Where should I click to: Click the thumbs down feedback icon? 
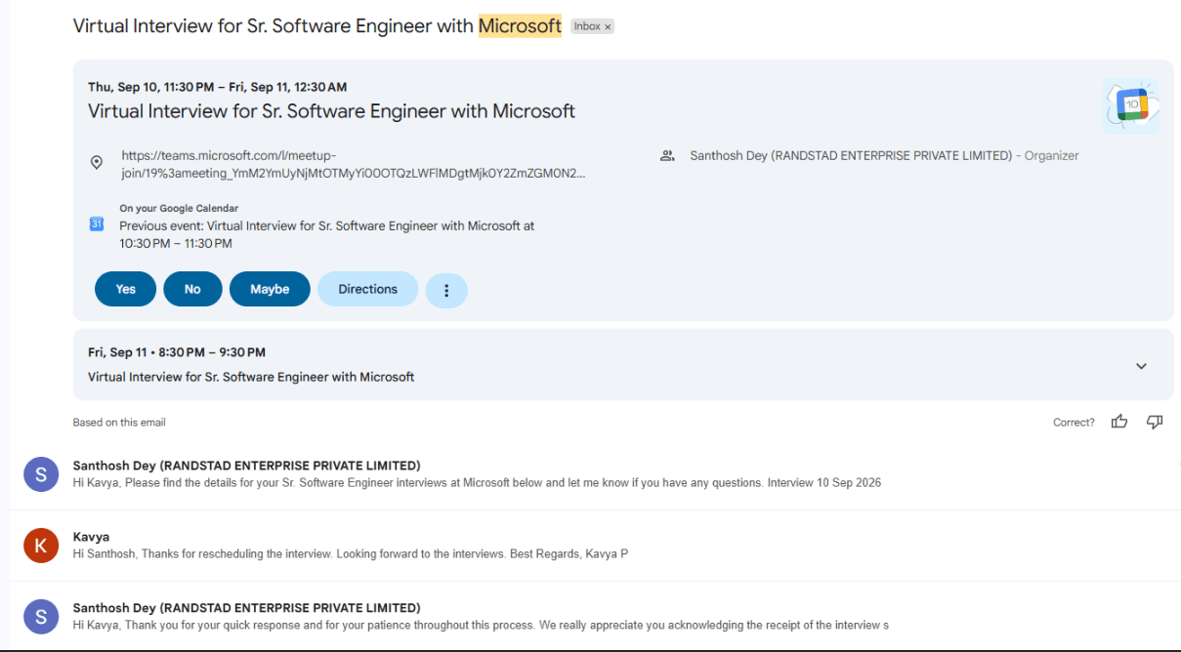click(x=1155, y=422)
